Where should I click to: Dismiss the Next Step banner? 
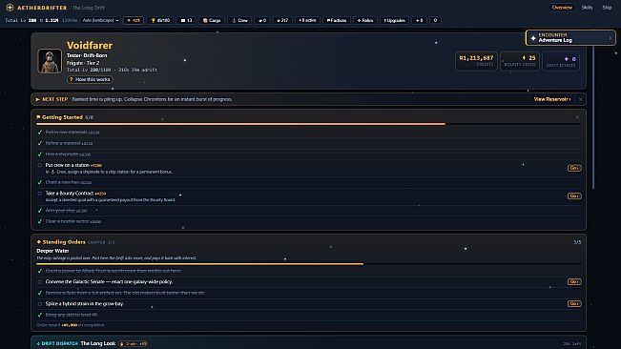tap(581, 99)
